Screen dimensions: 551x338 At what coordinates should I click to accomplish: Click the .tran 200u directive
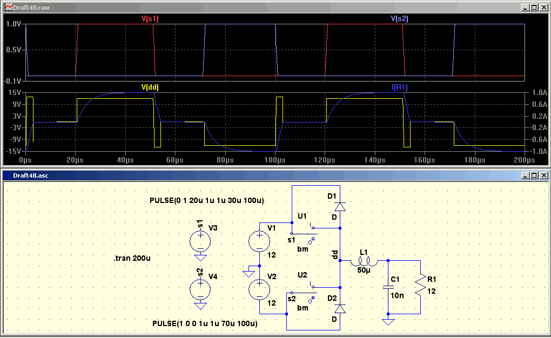132,258
